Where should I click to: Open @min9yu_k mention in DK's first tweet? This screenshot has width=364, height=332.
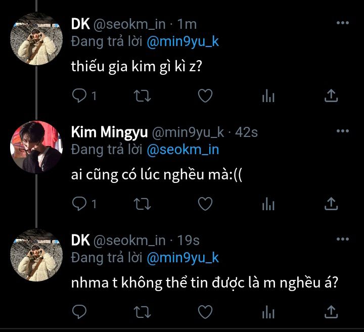coord(183,41)
